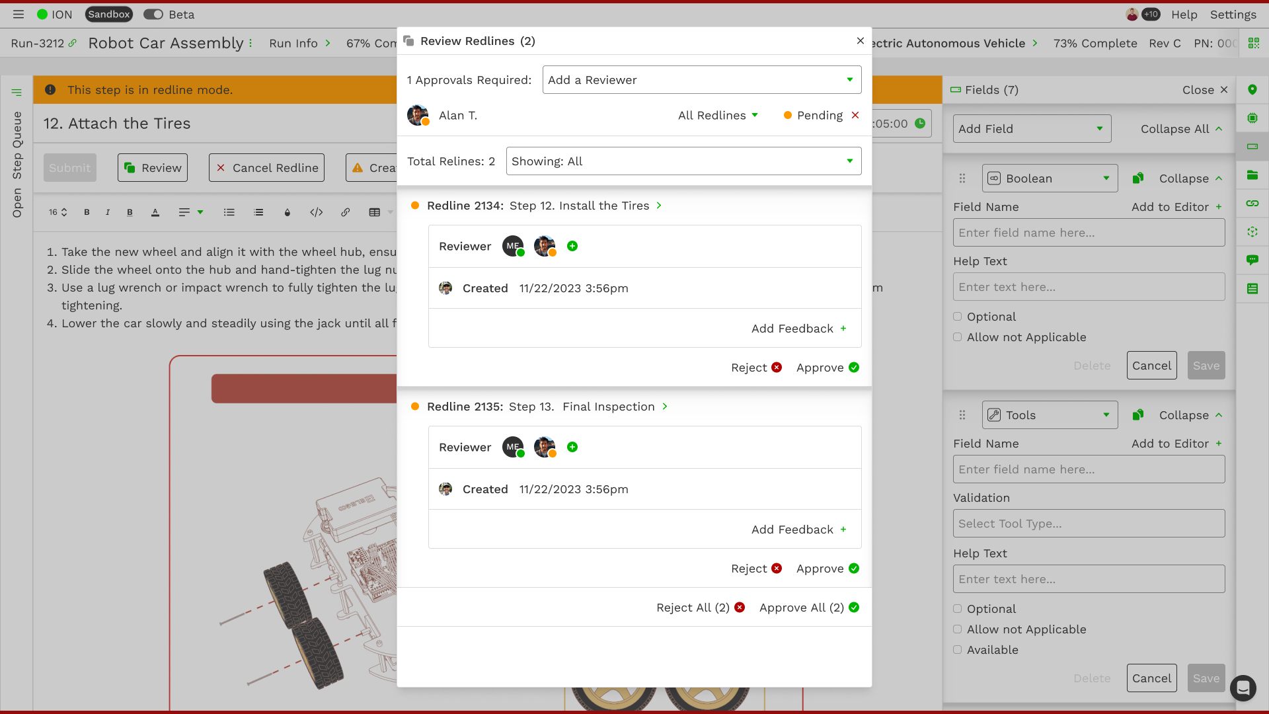Collapse the Boolean field section
The image size is (1269, 714).
(x=1191, y=178)
